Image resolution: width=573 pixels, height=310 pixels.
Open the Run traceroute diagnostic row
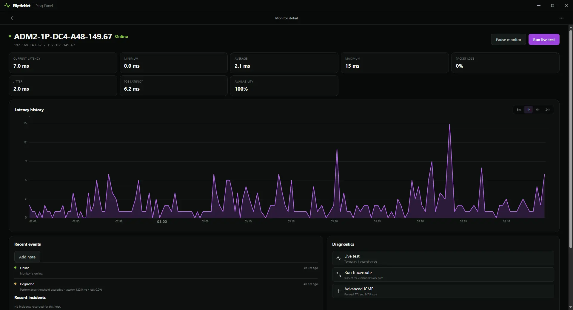443,275
